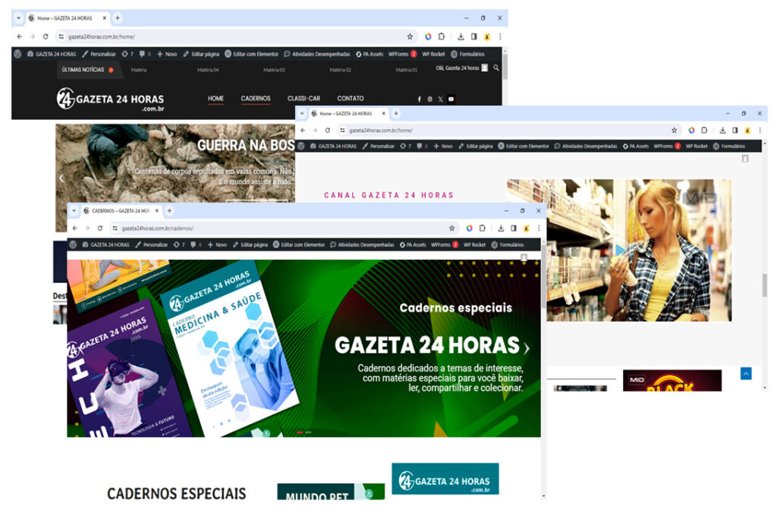Screen dimensions: 777x519
Task: Bookmark the page in the back-left Home window
Action: coord(410,36)
